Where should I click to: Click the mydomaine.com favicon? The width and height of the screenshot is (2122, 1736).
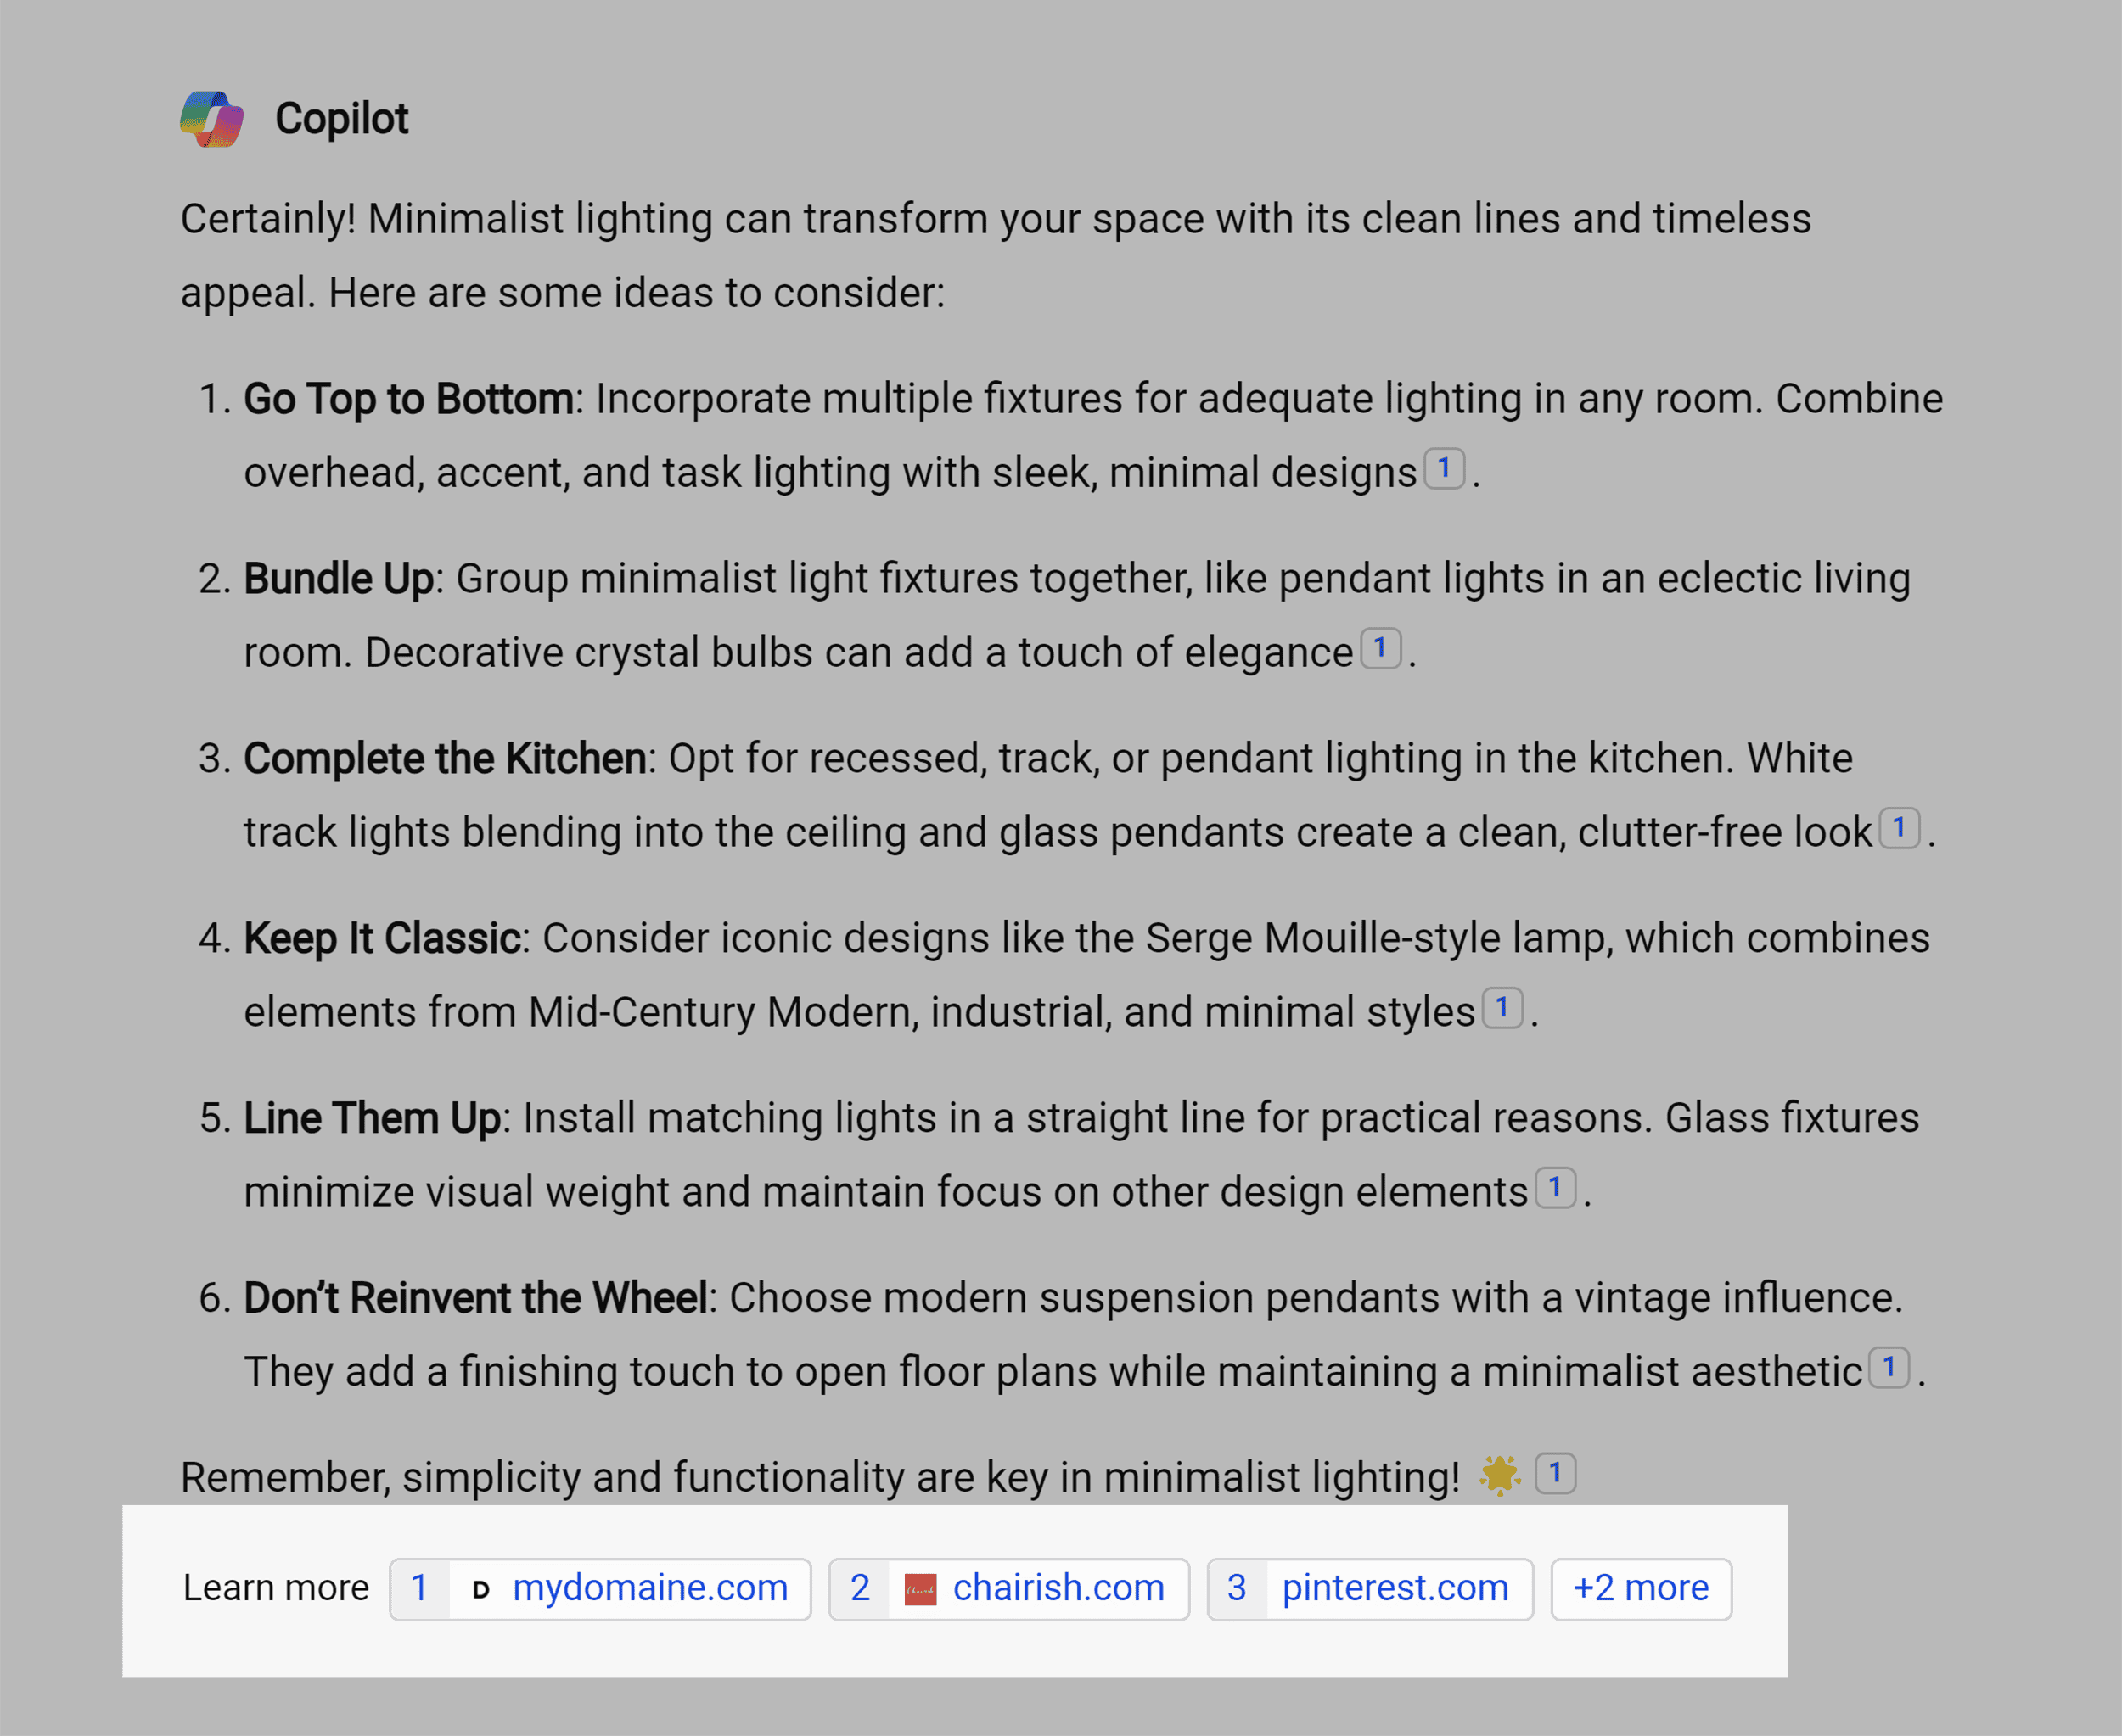[x=483, y=1588]
